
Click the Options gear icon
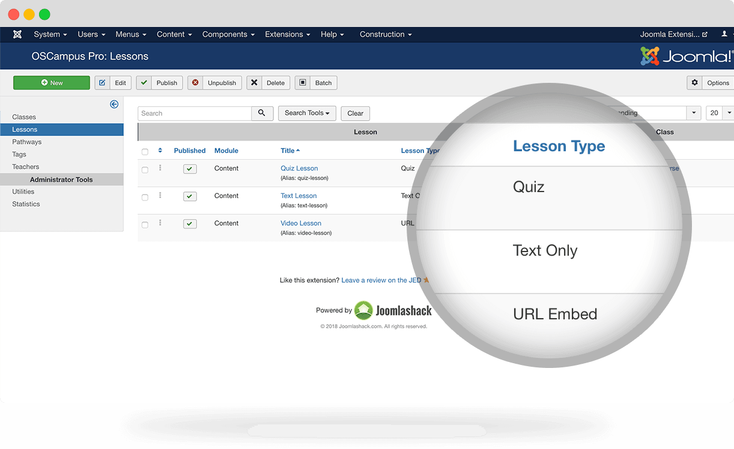tap(695, 83)
